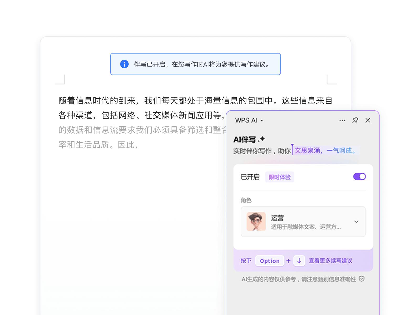Click the down arrow key button
420x315 pixels.
(299, 261)
